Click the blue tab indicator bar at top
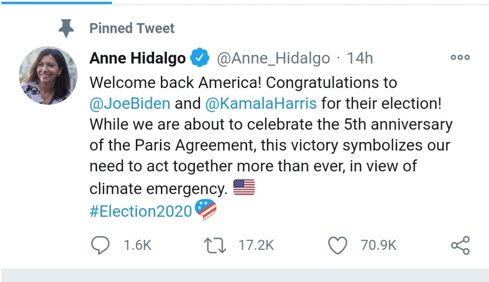 point(56,2)
